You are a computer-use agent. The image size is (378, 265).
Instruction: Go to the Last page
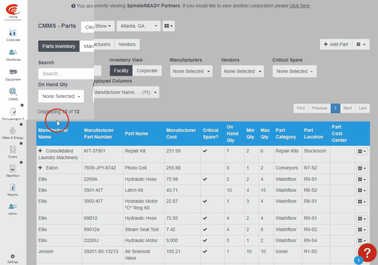[363, 108]
